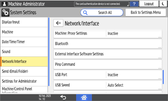Screen dimensions: 168x101
Task: Open Date/Time/Timer settings category
Action: coord(24,42)
